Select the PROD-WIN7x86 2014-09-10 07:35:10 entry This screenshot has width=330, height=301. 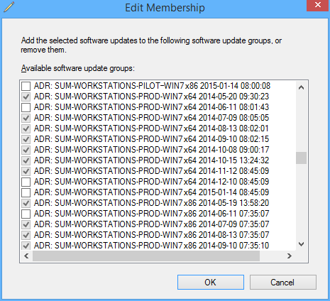[151, 246]
